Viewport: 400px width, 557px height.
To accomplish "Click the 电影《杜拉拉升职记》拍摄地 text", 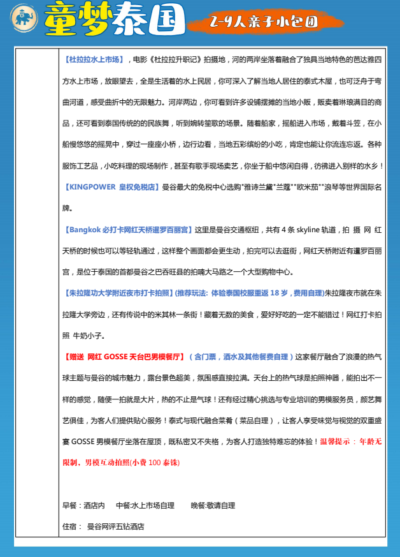I will click(x=179, y=59).
